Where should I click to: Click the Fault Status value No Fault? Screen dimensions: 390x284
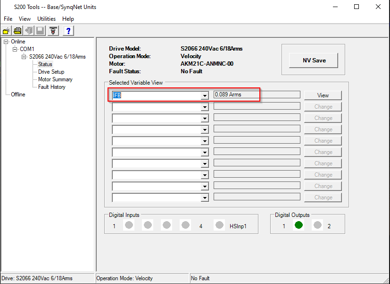coord(191,71)
